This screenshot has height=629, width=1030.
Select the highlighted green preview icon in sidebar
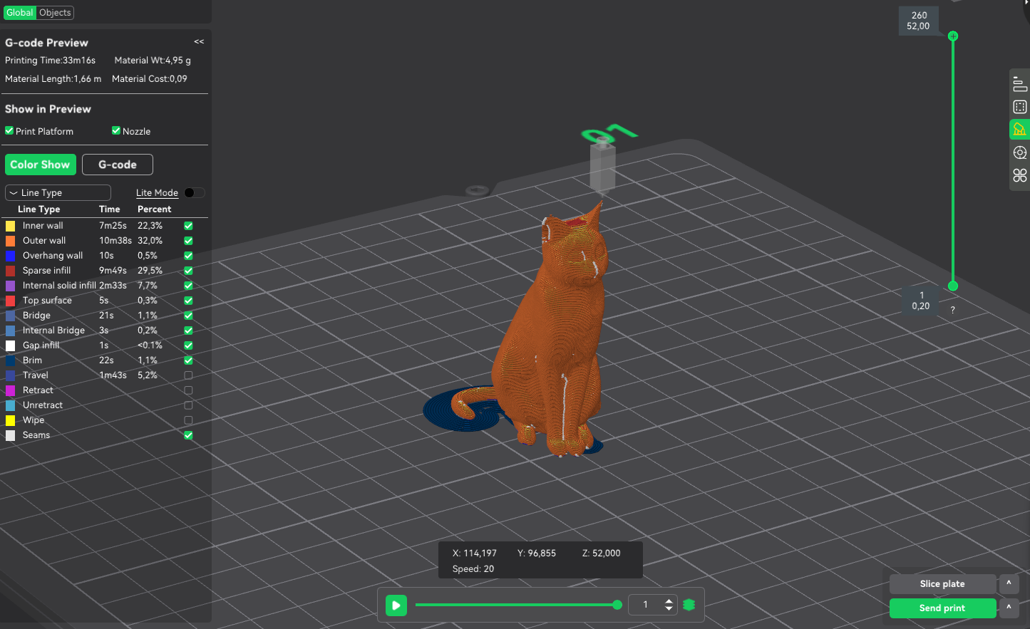click(1019, 130)
